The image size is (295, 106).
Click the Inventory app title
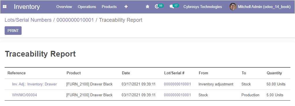tap(27, 7)
